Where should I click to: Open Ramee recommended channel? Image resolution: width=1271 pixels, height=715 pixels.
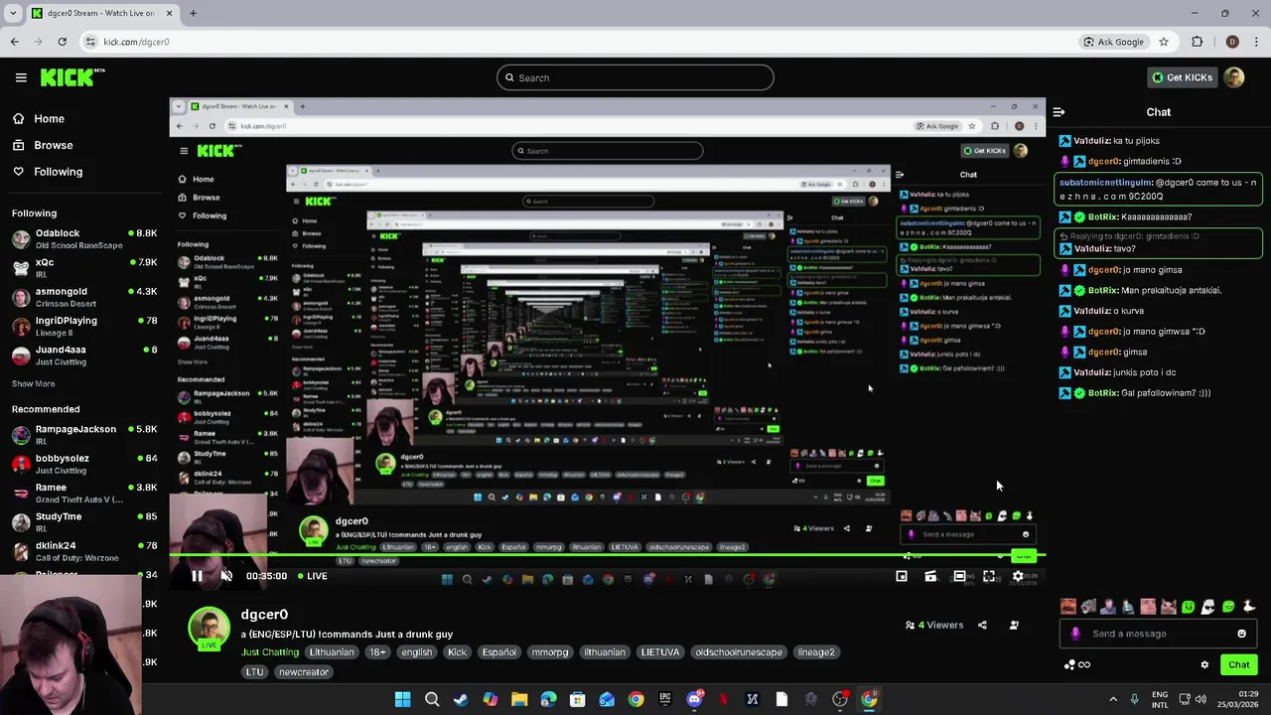point(84,493)
